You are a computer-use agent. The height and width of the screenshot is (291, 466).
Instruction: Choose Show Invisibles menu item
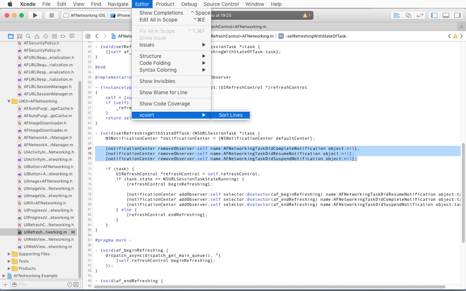tap(171, 81)
